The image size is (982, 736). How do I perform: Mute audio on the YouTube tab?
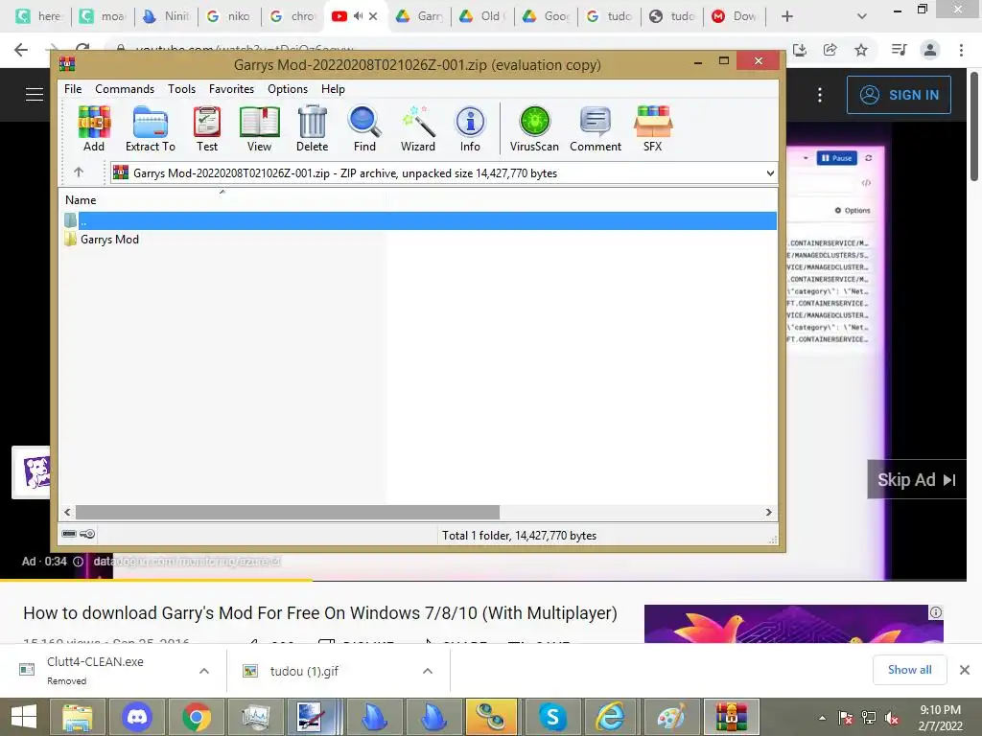(358, 16)
